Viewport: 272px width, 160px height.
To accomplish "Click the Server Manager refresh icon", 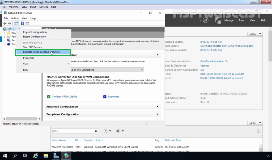I will point(206,20).
